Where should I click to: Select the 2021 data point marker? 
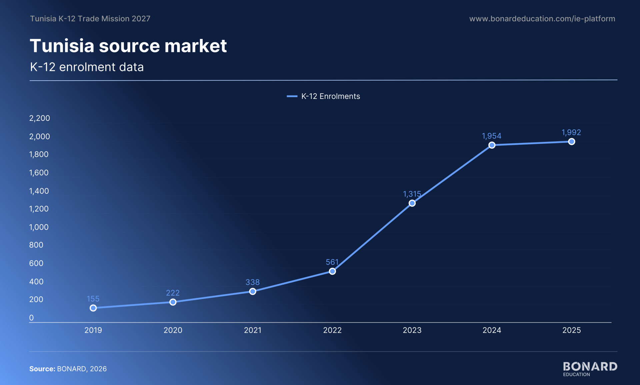tap(253, 291)
